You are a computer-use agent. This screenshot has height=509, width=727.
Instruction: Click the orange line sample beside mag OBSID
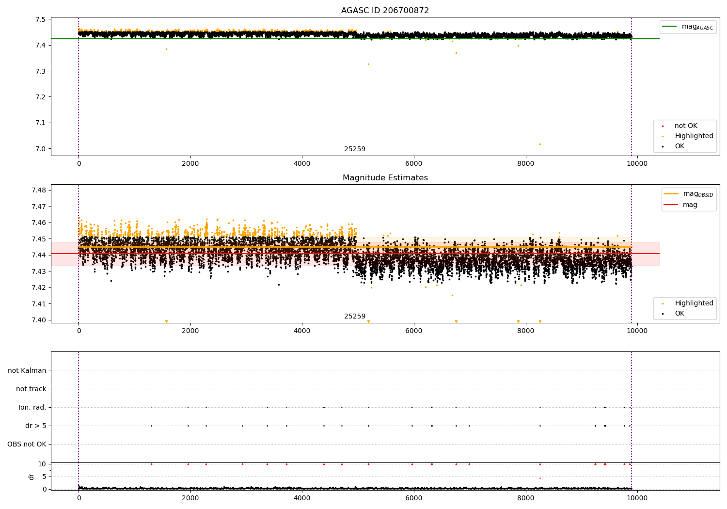pos(671,194)
